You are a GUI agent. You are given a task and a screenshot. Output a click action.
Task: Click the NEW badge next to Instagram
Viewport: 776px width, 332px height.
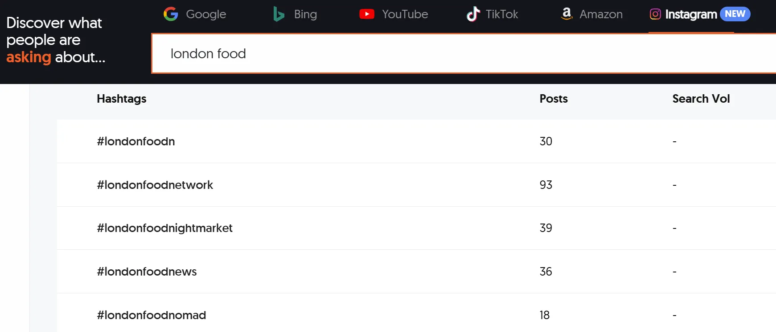[735, 14]
